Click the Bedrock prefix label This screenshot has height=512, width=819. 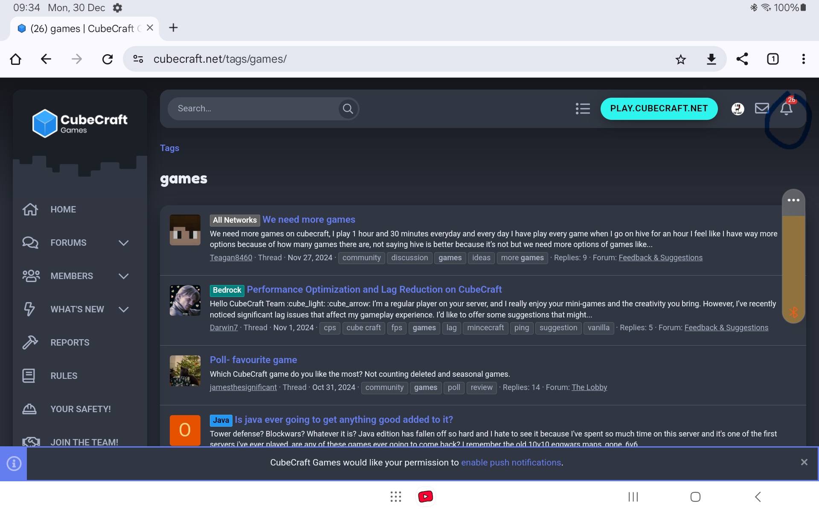[x=227, y=290]
